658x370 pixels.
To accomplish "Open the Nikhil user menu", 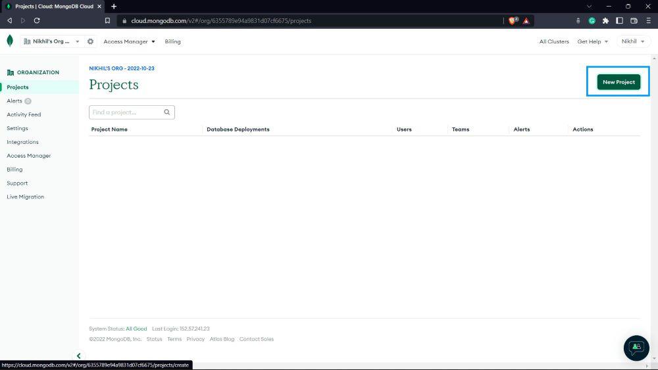I will point(633,41).
